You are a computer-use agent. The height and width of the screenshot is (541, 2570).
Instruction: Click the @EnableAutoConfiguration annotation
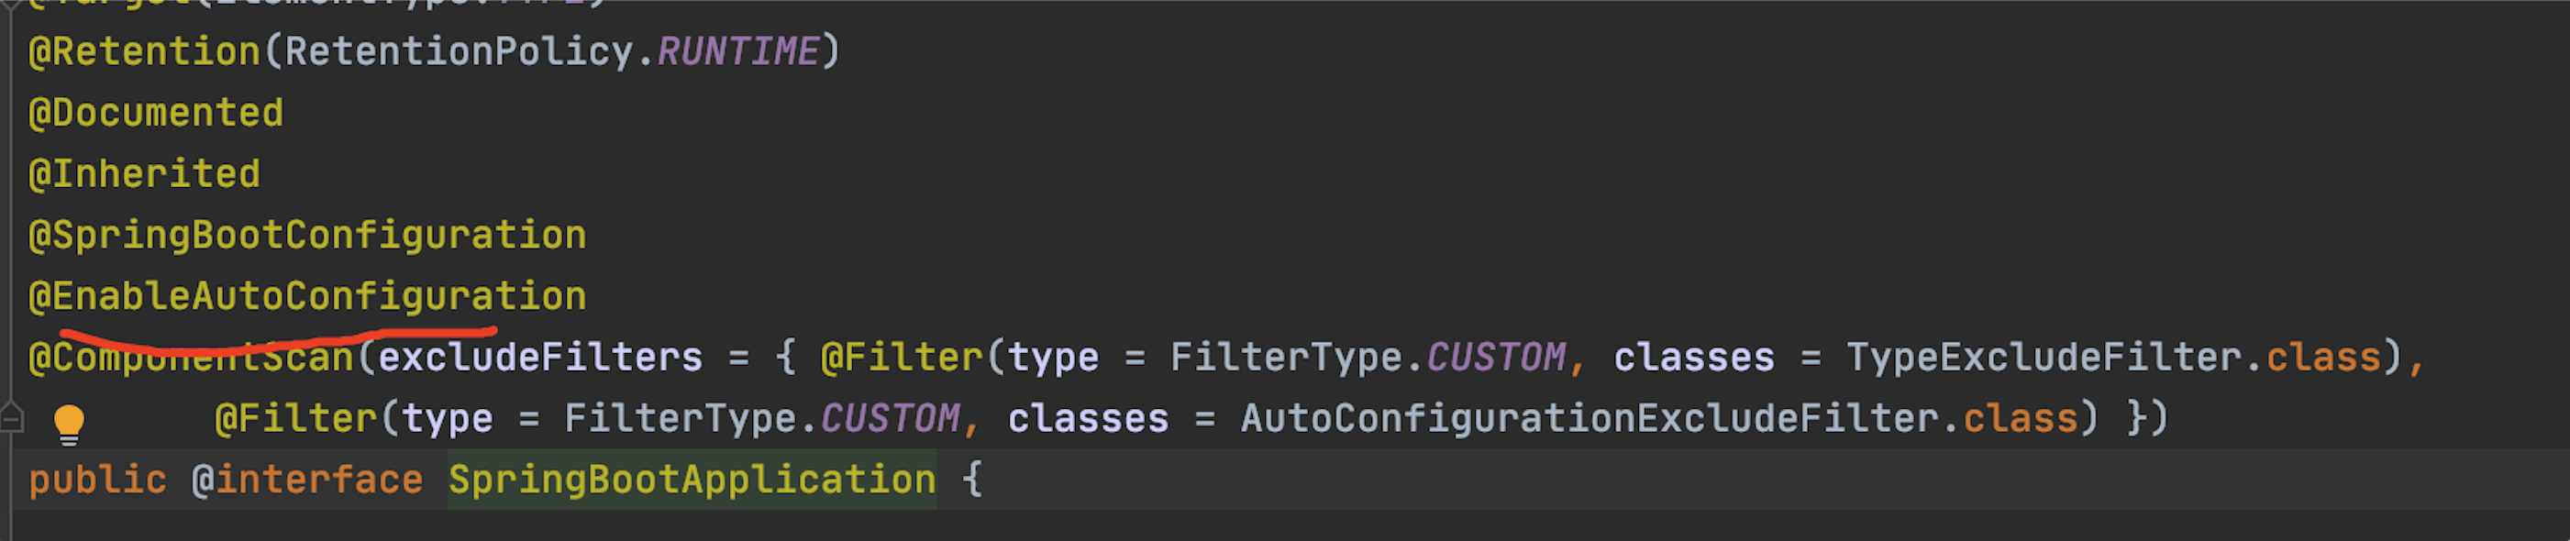307,296
